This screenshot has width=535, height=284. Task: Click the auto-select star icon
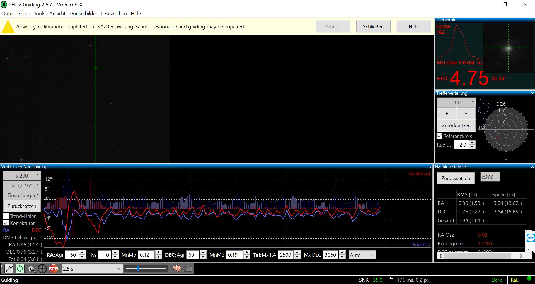click(x=31, y=269)
